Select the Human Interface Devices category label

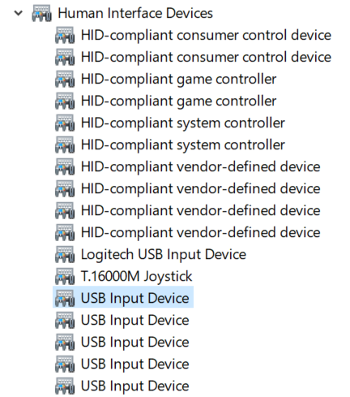tap(135, 13)
